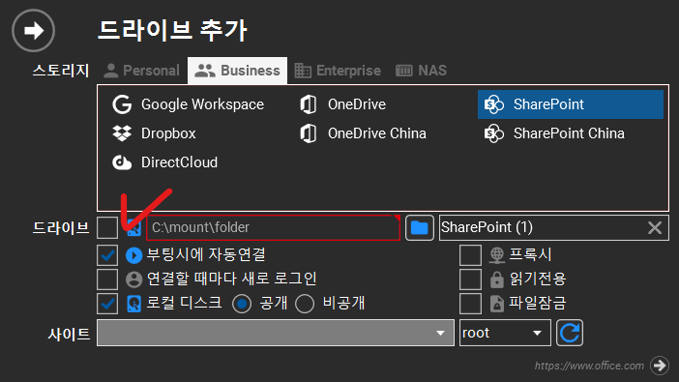Click the C:\mount\folder path field
Screen dimensions: 679x382
tap(273, 227)
